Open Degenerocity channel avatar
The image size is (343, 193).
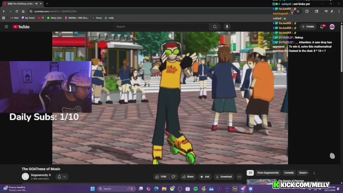point(25,176)
